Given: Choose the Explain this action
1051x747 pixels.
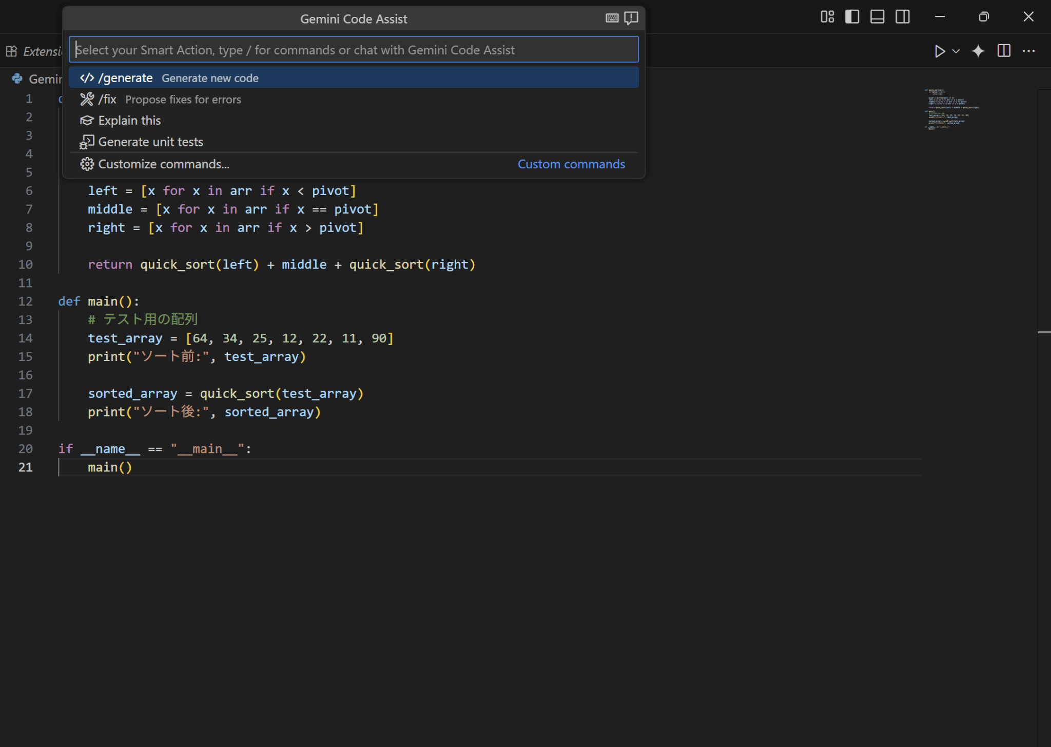Looking at the screenshot, I should click(x=354, y=120).
